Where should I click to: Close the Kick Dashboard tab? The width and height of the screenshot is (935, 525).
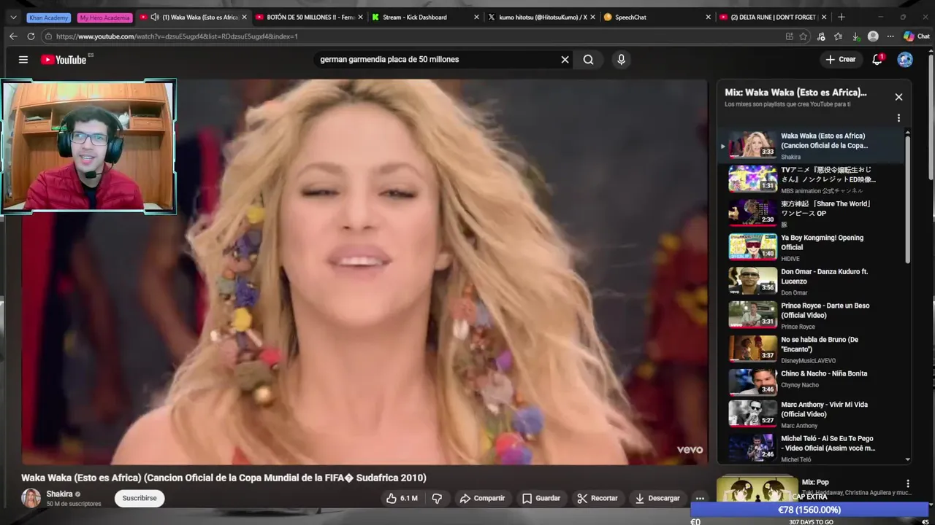[477, 17]
